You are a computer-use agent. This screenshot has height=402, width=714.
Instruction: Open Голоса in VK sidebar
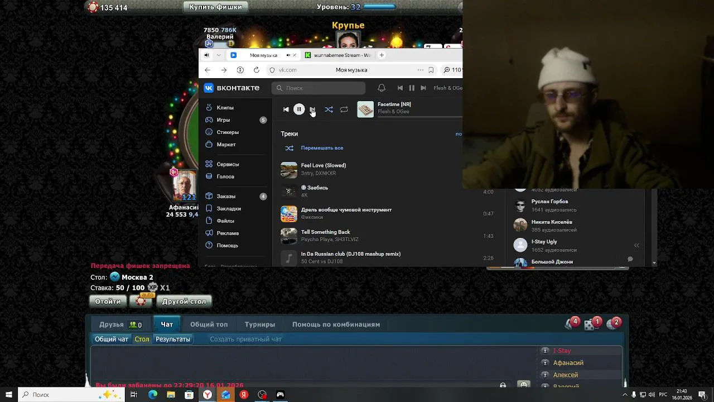coord(225,176)
